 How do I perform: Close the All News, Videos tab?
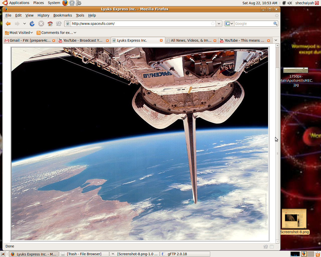(x=215, y=41)
